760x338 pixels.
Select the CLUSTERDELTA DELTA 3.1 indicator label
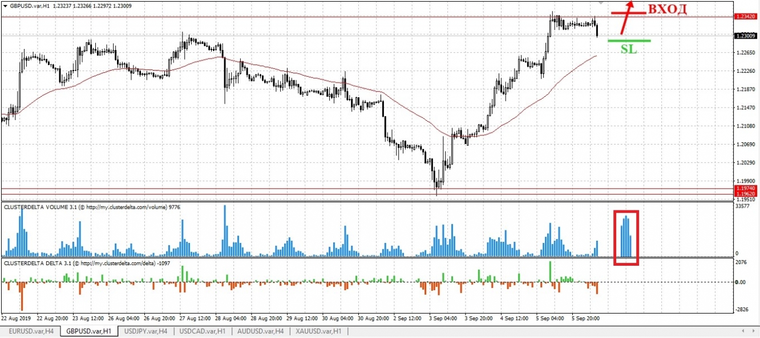[x=37, y=265]
